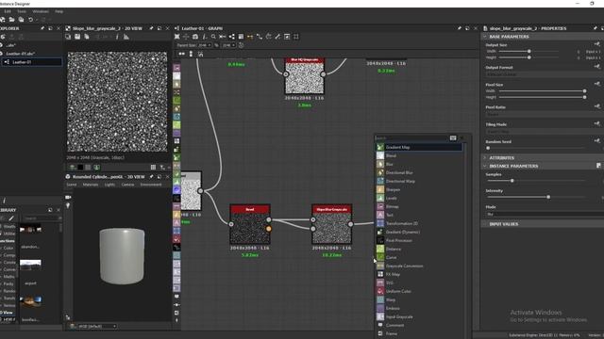This screenshot has height=339, width=604.
Task: Switch to Scene tab in 3D view
Action: [72, 185]
